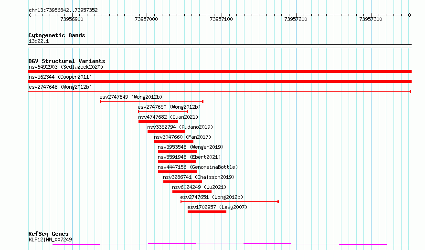Image resolution: width=425 pixels, height=250 pixels.
Task: Click the RefSeq Genes track title
Action: coord(49,234)
